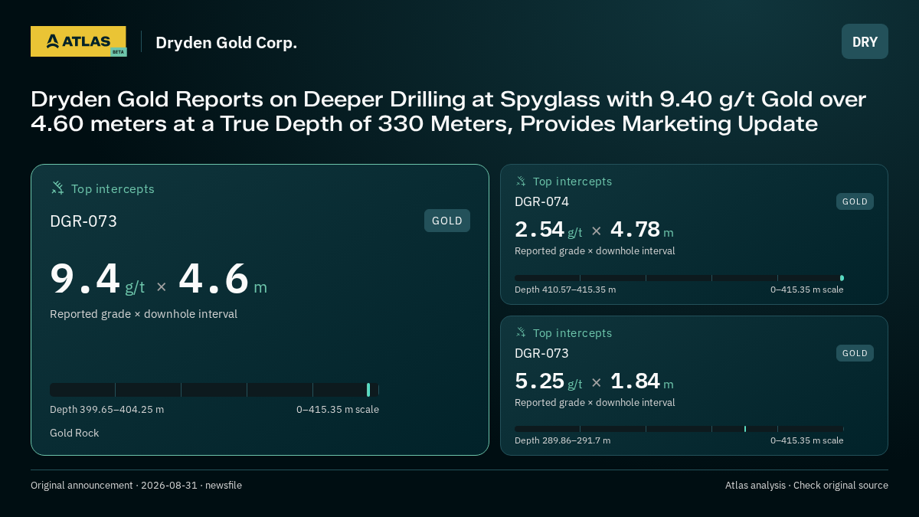Select the headline about Spyglass deeper drilling
919x517 pixels.
(449, 111)
